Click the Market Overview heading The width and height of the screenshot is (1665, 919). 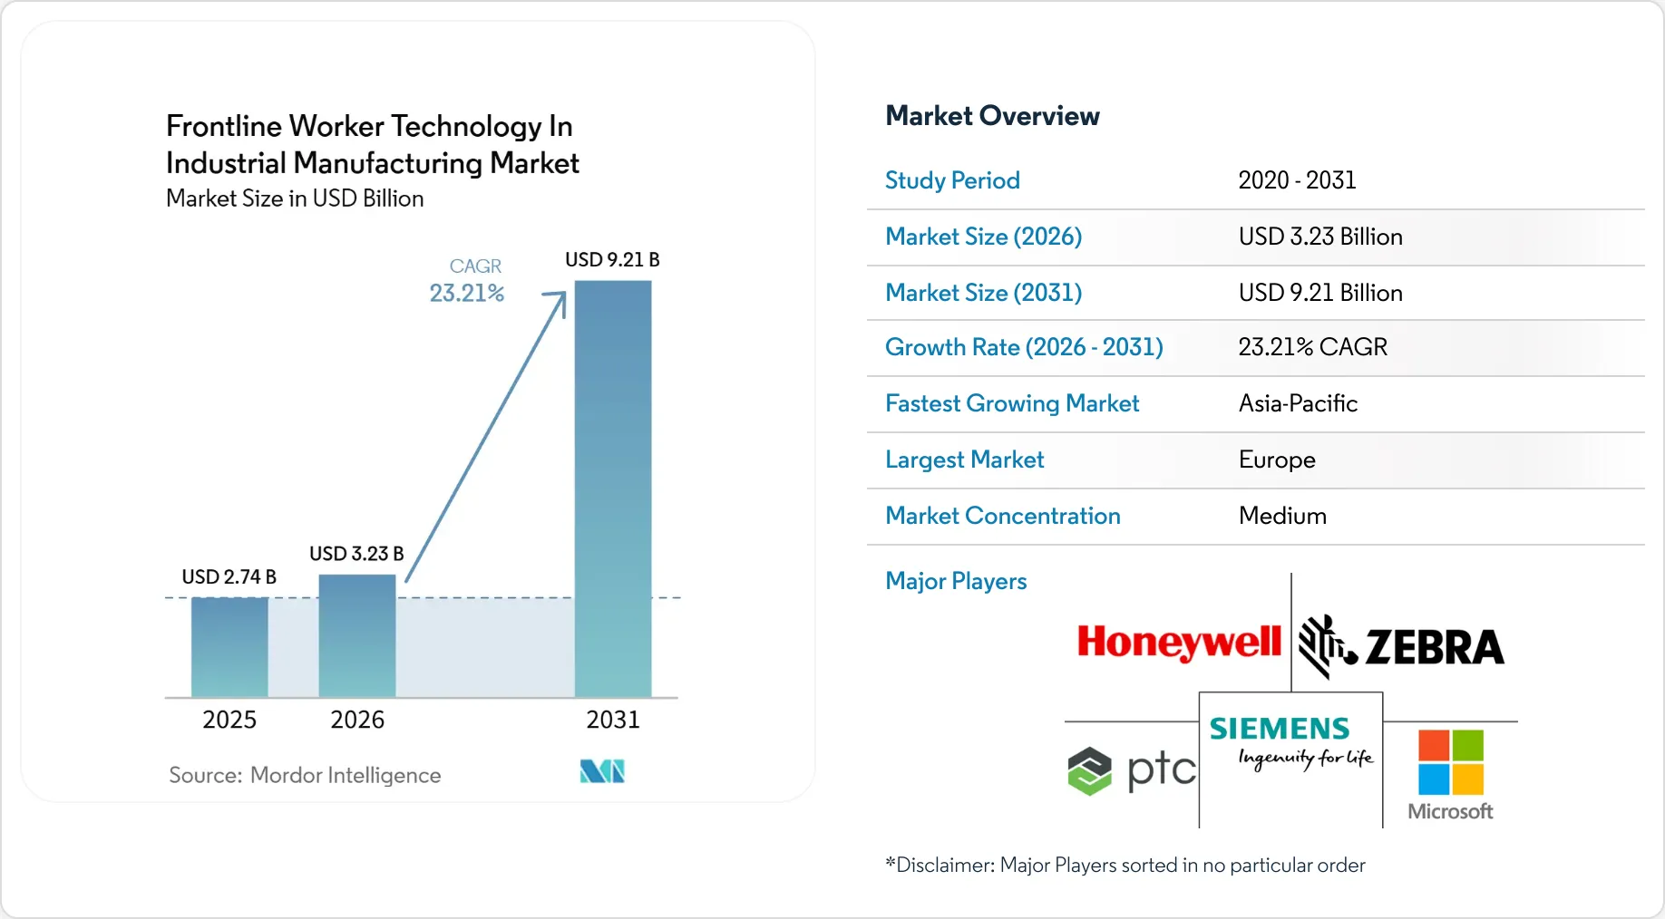pos(992,116)
